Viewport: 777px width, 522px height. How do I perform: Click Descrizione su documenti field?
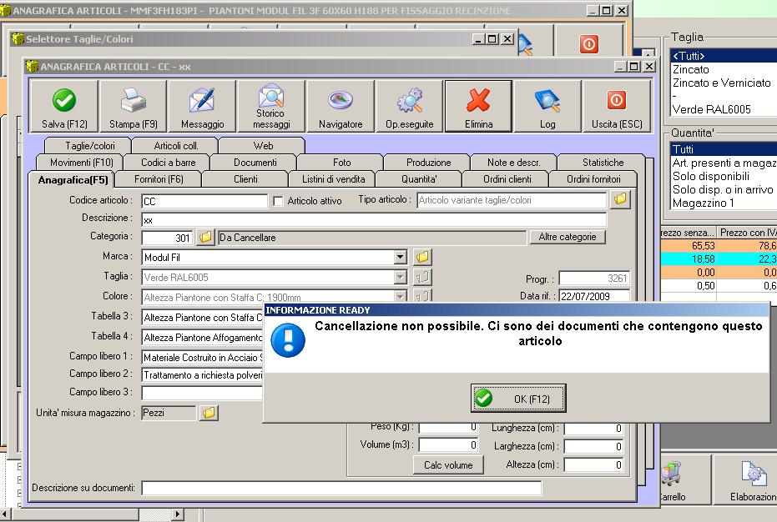tap(341, 488)
